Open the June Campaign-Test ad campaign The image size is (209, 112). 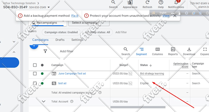tap(72, 73)
